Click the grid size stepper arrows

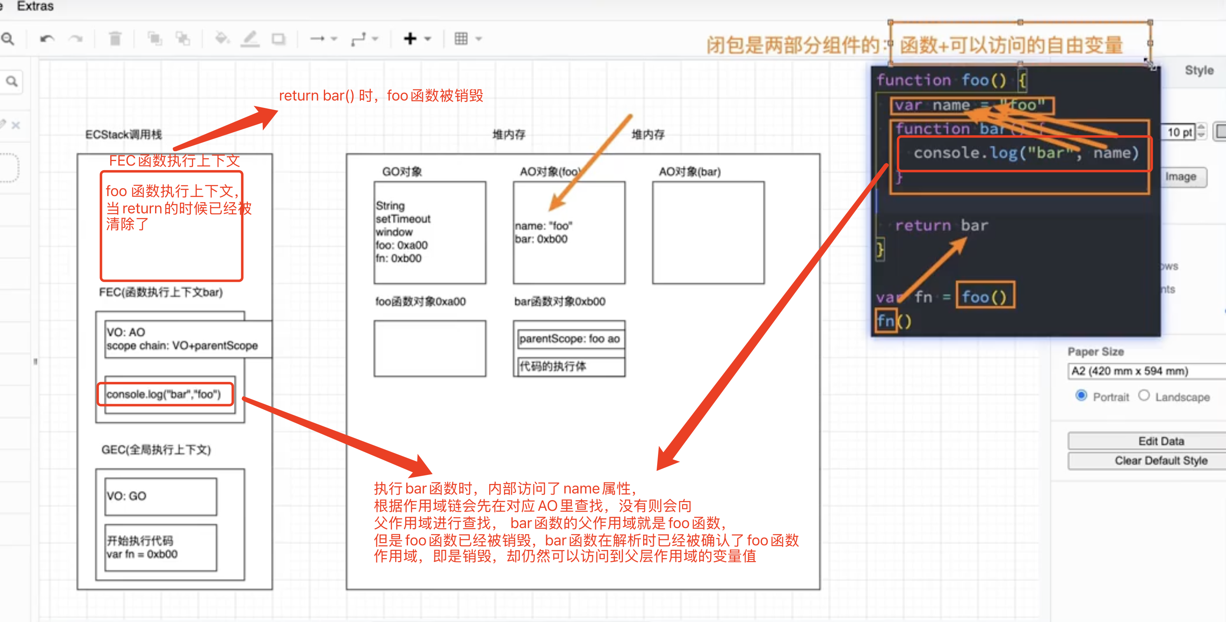[x=1201, y=132]
